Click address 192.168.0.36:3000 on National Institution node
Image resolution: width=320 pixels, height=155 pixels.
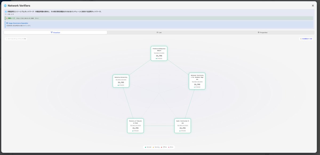pos(197,82)
